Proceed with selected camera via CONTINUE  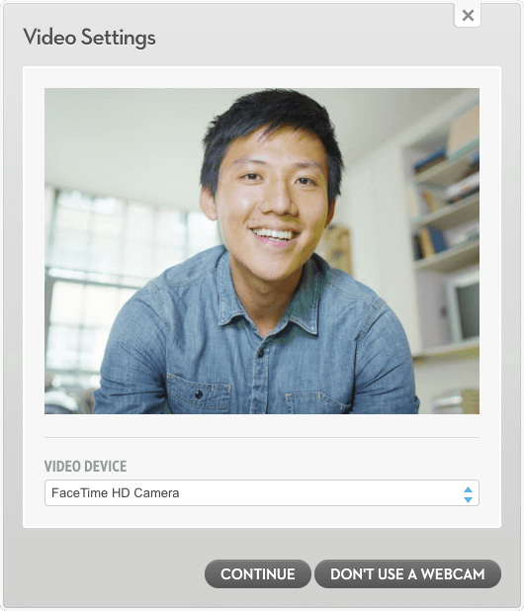257,574
